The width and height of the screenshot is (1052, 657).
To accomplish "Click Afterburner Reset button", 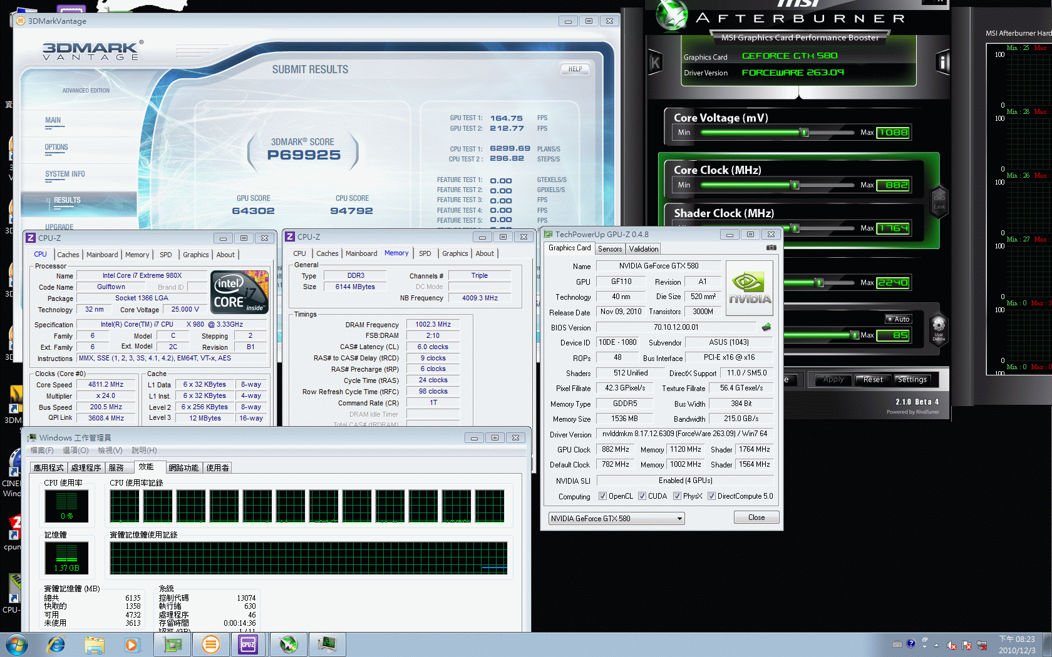I will pos(873,380).
